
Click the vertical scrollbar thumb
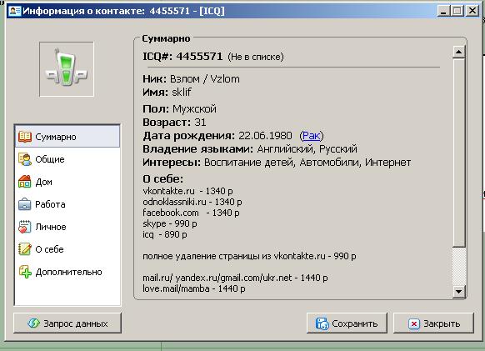pyautogui.click(x=458, y=153)
